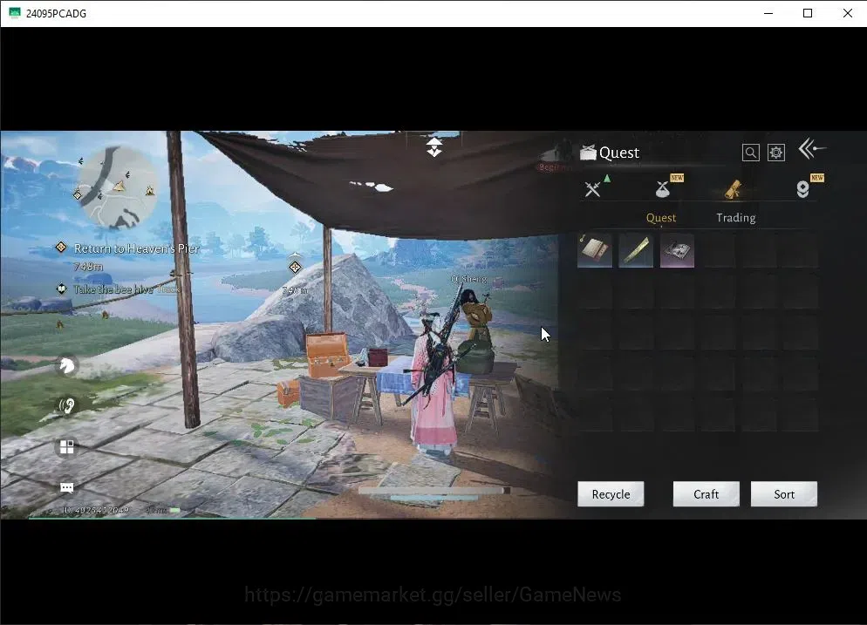Click the Craft button

(x=707, y=494)
